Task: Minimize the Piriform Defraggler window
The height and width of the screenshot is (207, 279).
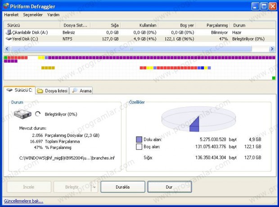Action: [x=255, y=6]
